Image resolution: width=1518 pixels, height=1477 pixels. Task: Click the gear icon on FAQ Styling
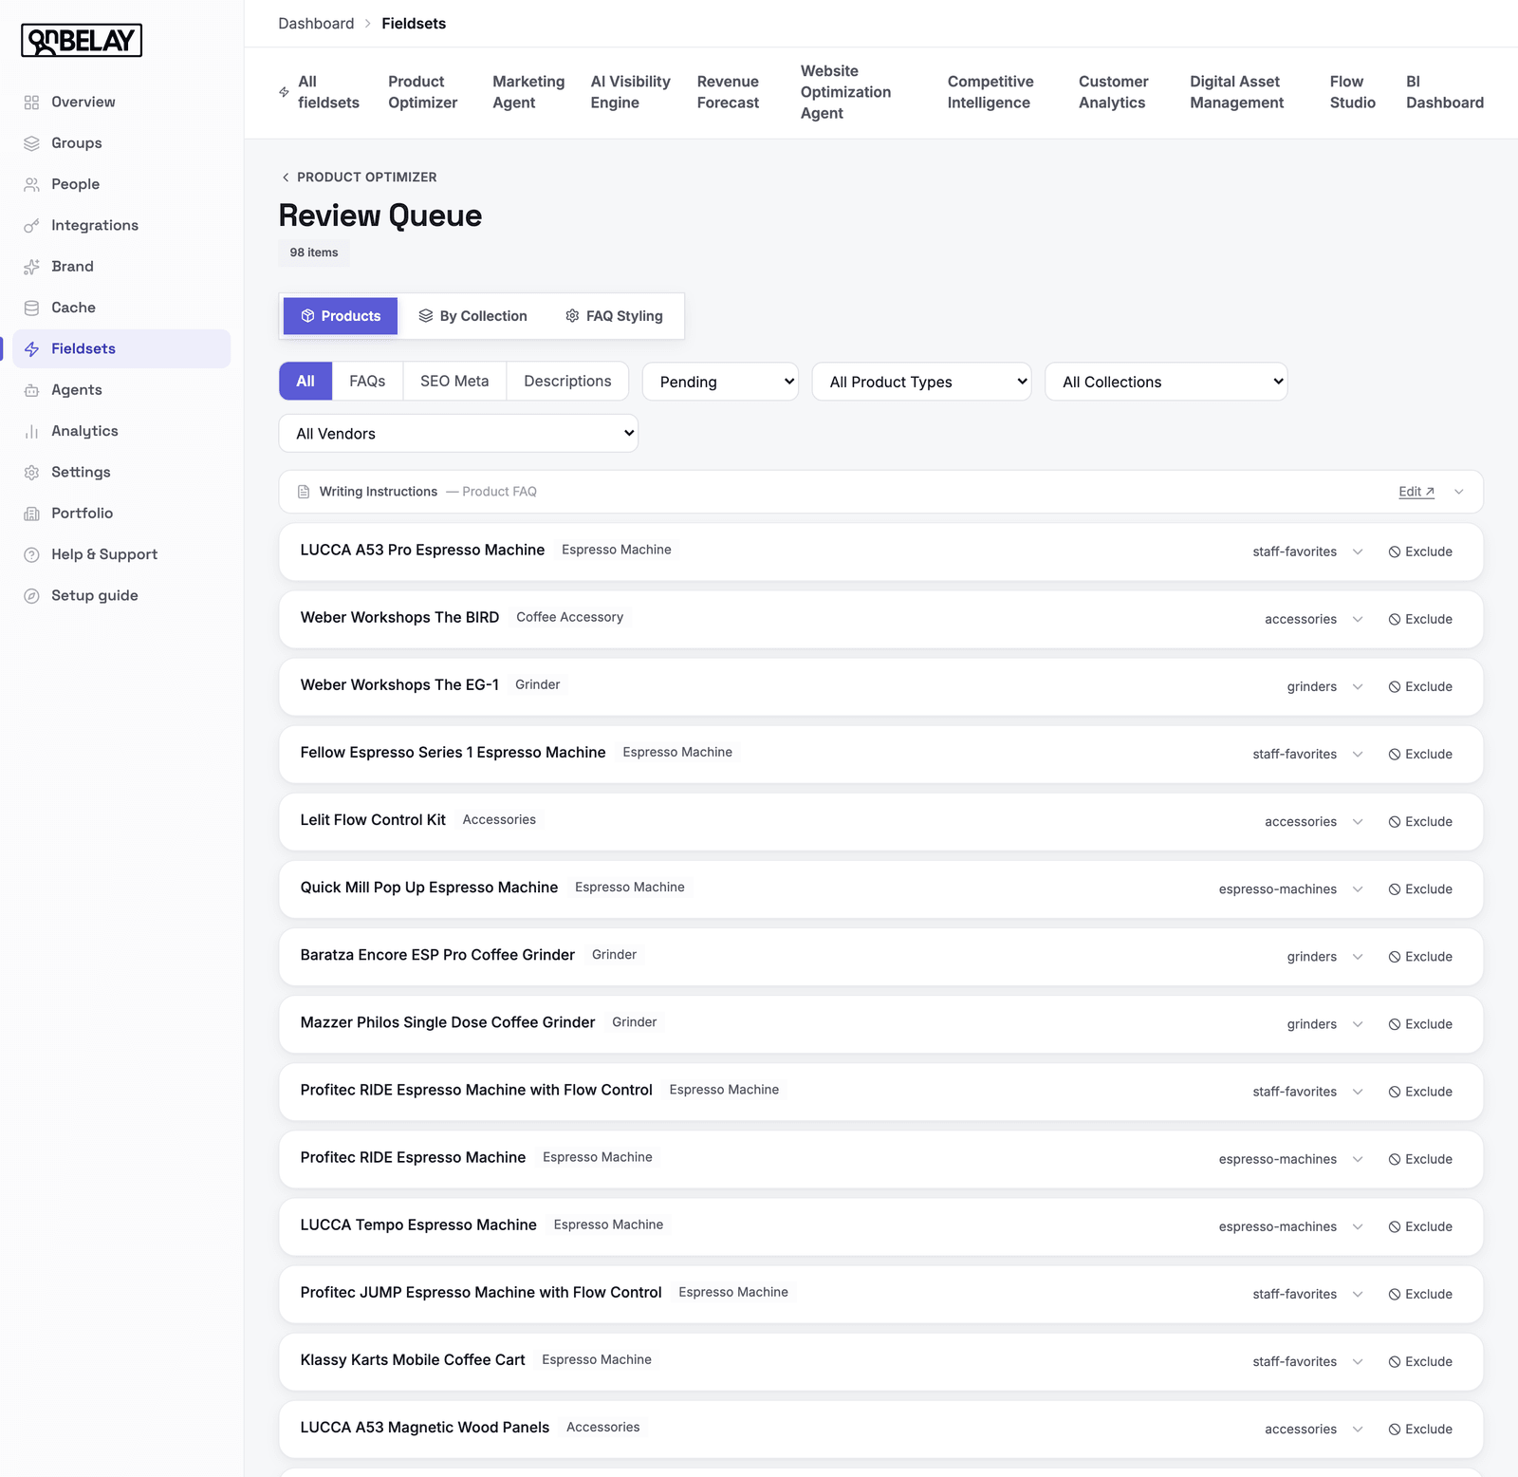click(572, 316)
